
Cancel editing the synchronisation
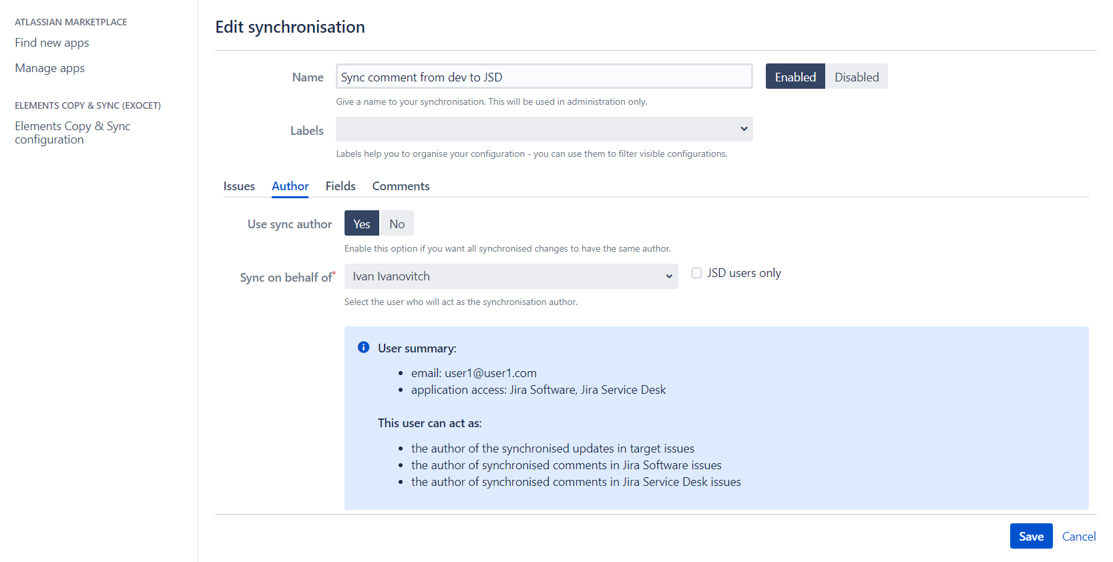[1078, 536]
